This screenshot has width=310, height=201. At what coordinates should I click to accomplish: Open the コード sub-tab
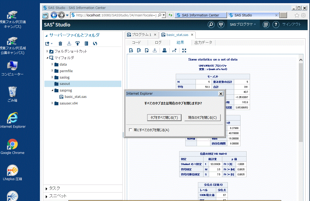pyautogui.click(x=136, y=43)
